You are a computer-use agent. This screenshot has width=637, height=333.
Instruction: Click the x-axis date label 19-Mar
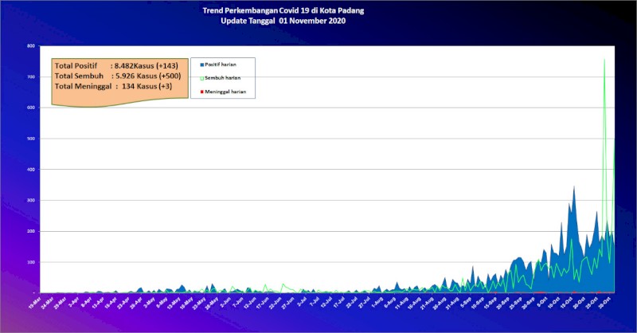coord(34,304)
